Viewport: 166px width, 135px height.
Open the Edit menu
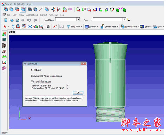coord(15,15)
